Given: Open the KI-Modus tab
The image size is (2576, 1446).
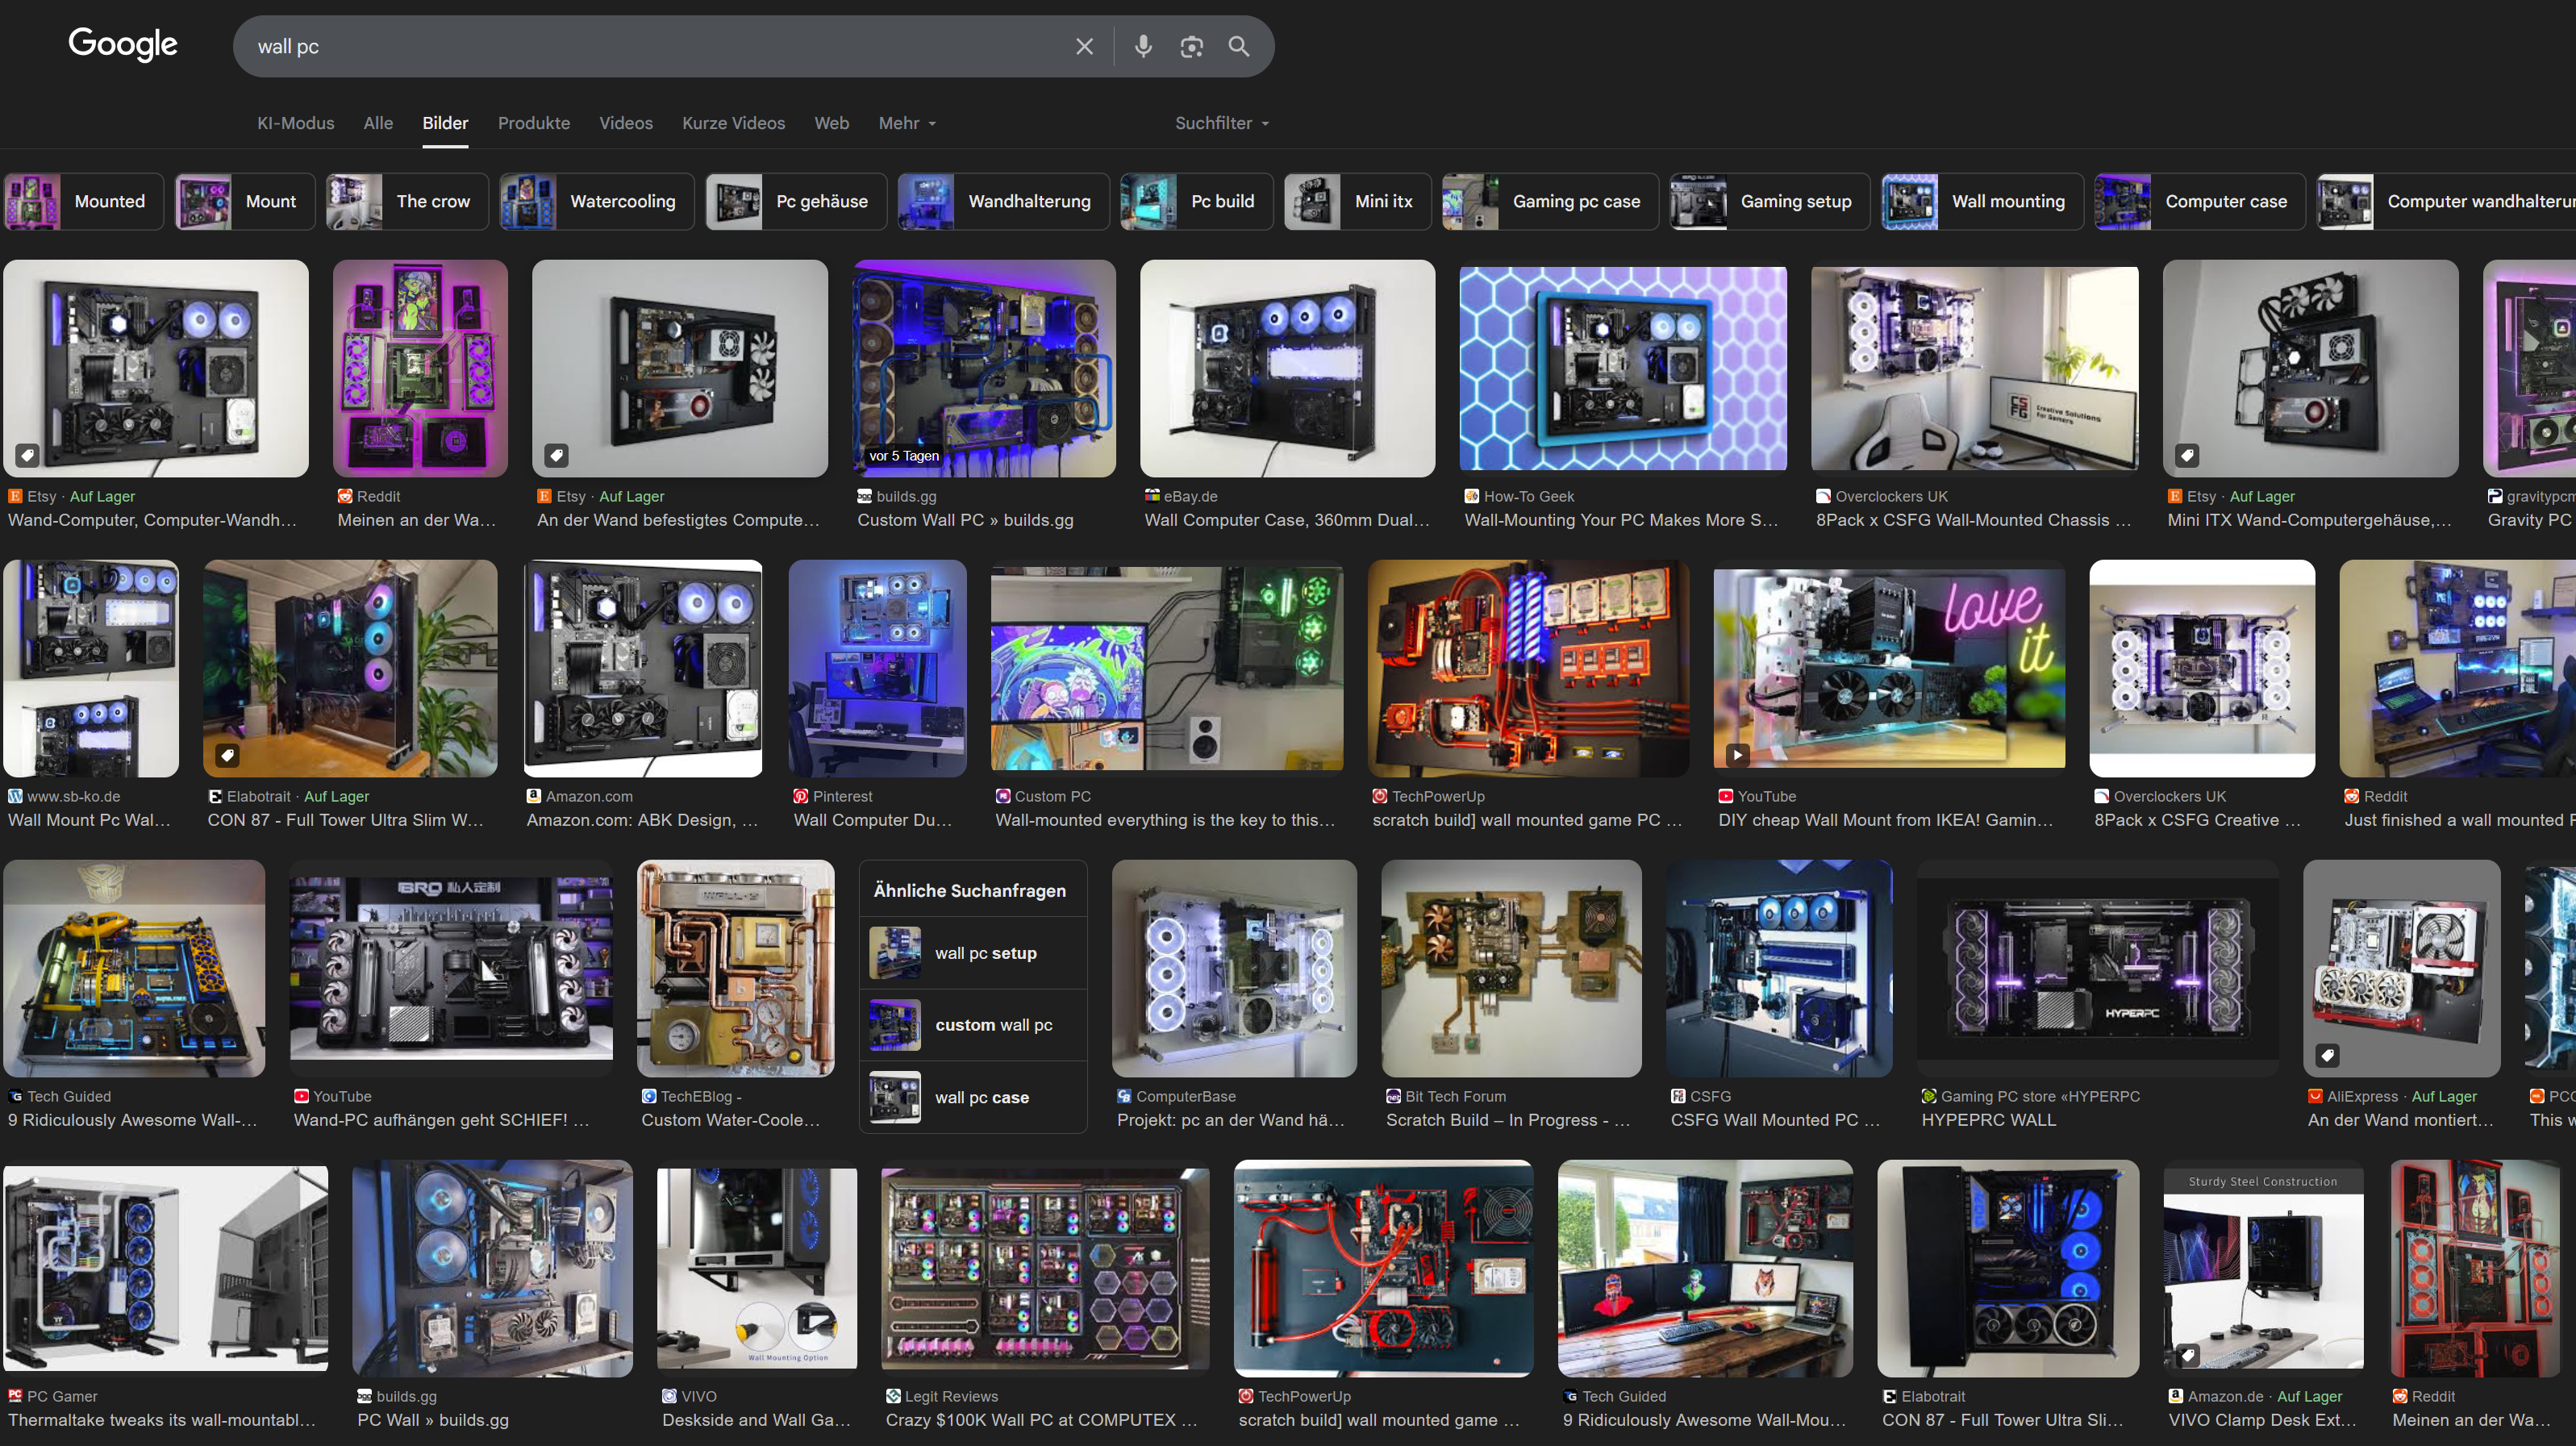Looking at the screenshot, I should 295,123.
